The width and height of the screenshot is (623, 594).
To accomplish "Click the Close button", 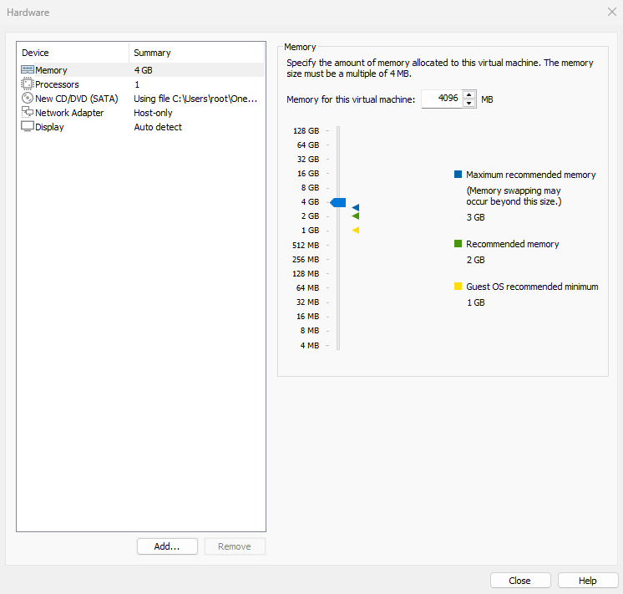I will point(519,581).
